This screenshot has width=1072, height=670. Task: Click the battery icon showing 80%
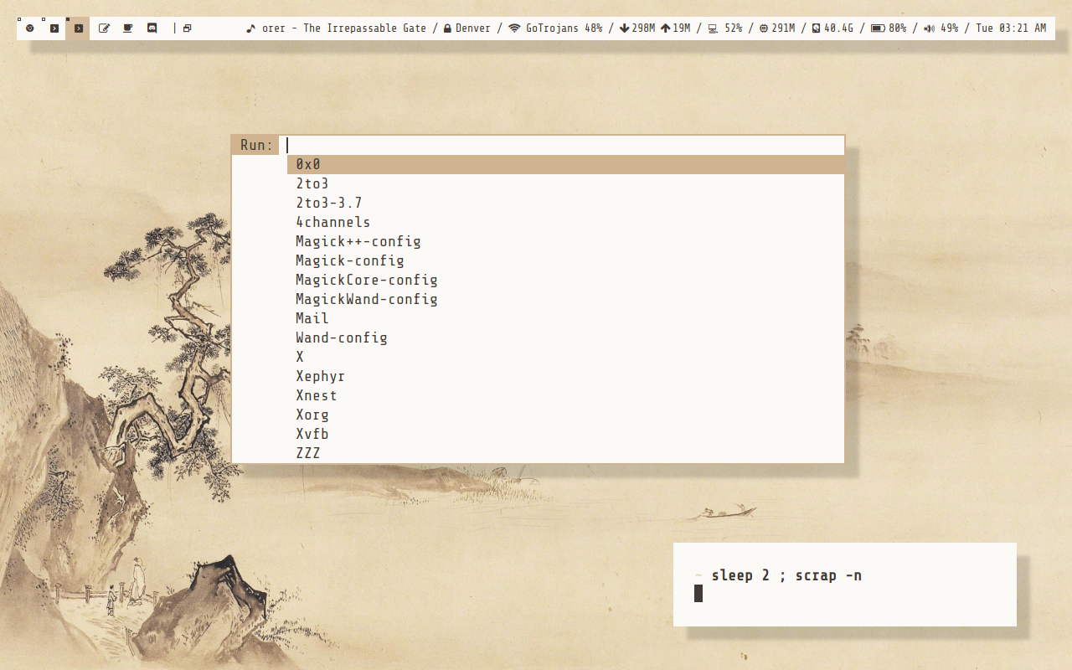878,28
